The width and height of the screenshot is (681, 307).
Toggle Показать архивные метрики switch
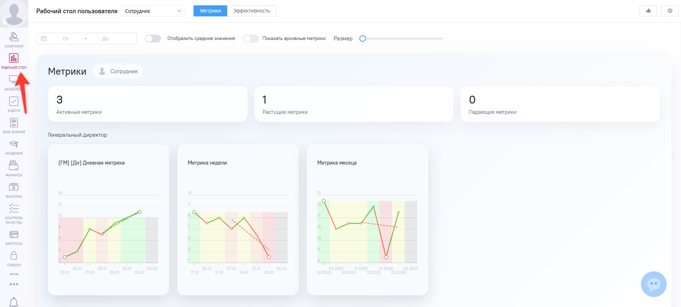(x=251, y=39)
